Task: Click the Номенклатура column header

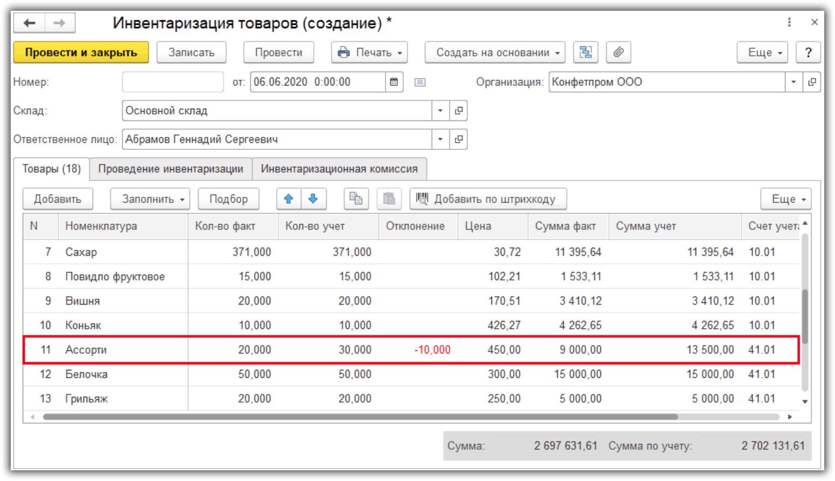Action: (123, 226)
